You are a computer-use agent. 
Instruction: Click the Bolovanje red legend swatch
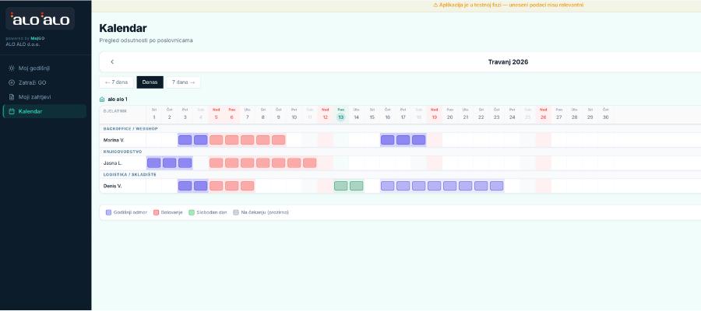point(157,211)
